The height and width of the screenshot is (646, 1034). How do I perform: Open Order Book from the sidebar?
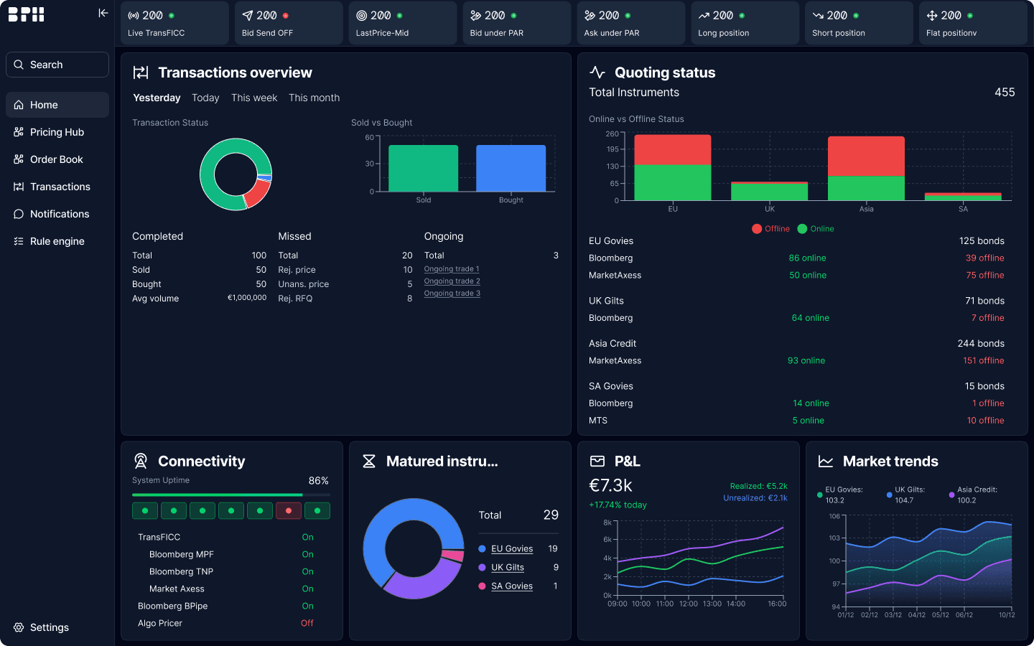coord(57,159)
